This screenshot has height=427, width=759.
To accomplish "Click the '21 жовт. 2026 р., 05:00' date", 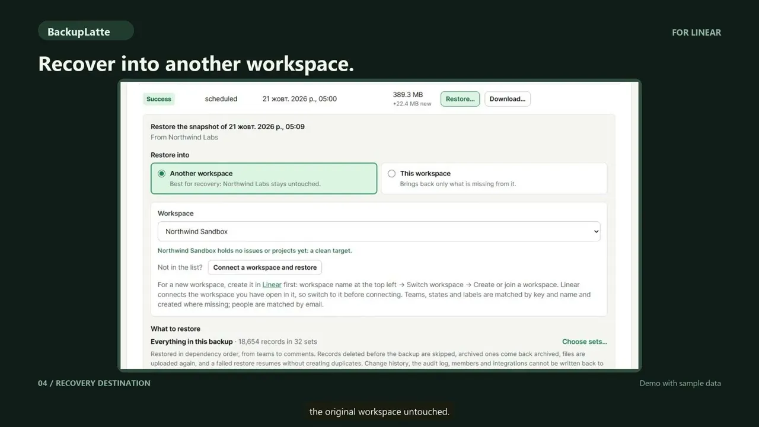I will coord(299,99).
